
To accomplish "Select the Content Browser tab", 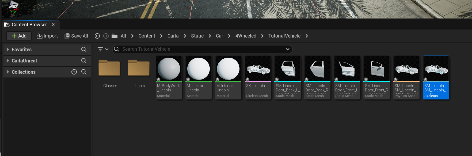I will 29,25.
